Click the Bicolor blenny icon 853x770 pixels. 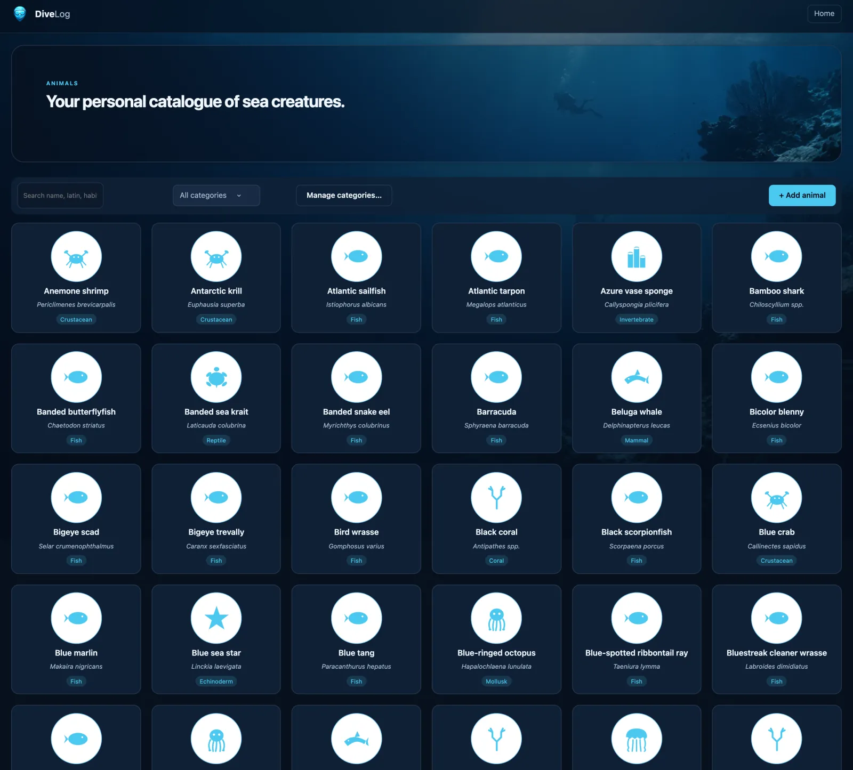[x=777, y=377]
